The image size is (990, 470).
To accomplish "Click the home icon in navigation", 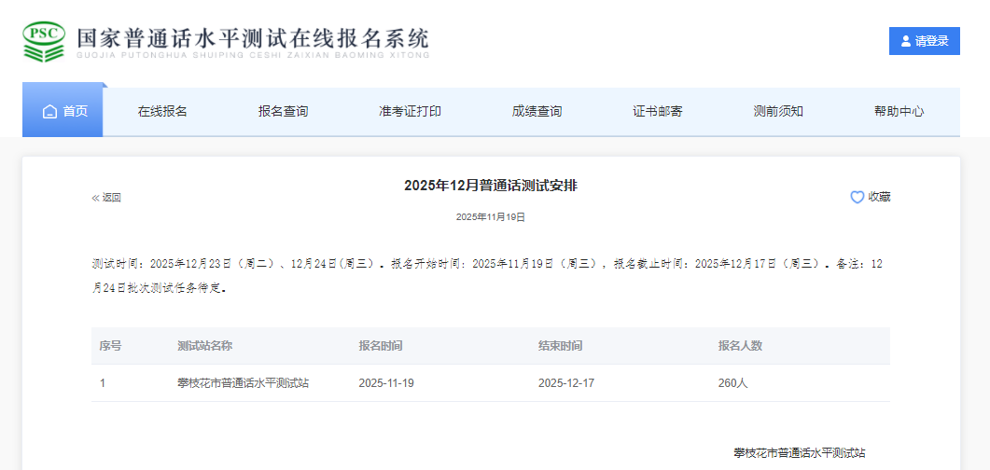I will (50, 112).
